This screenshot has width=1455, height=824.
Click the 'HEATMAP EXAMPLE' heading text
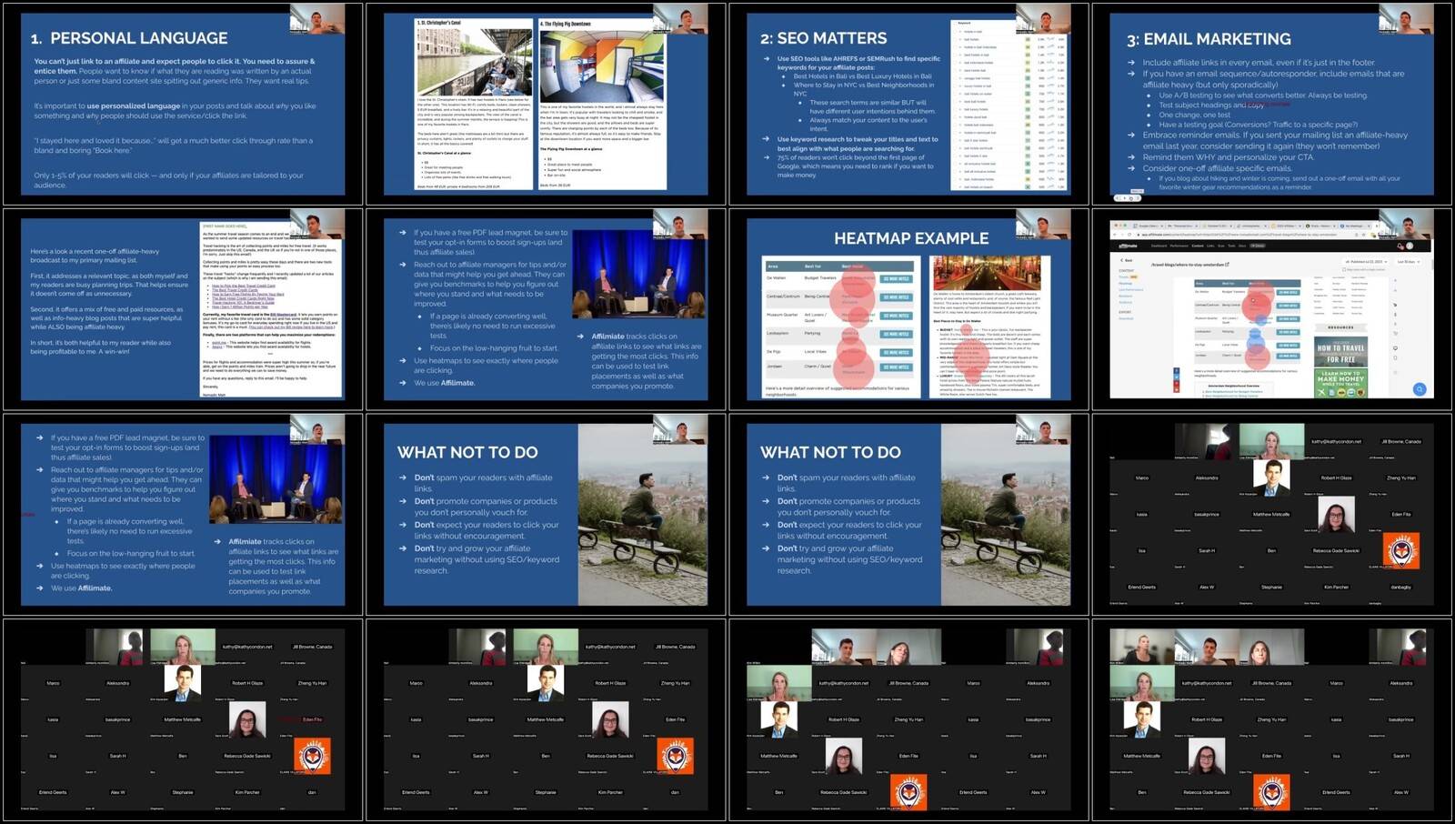pyautogui.click(x=911, y=238)
